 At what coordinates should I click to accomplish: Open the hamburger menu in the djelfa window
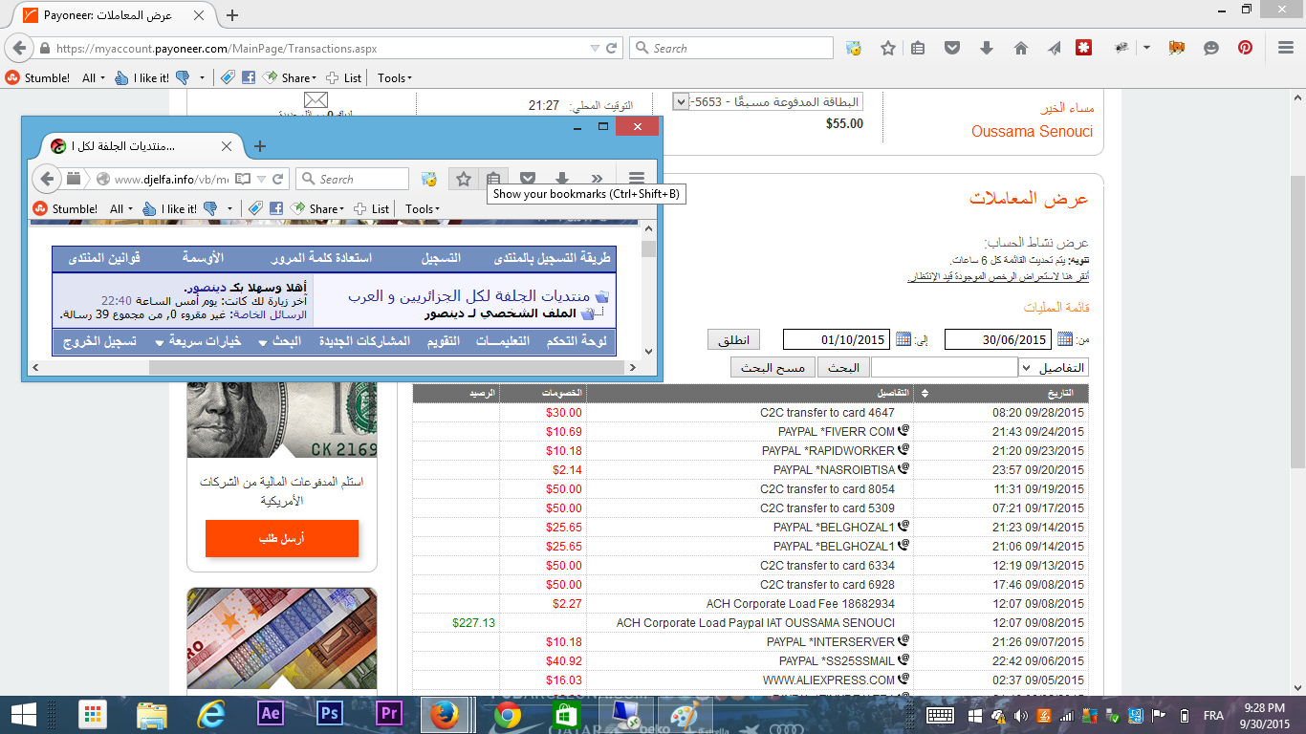click(637, 179)
